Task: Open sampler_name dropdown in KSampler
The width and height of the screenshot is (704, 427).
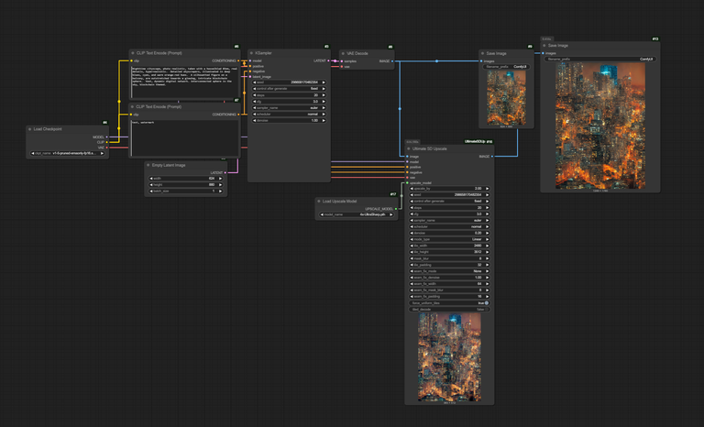Action: tap(289, 108)
